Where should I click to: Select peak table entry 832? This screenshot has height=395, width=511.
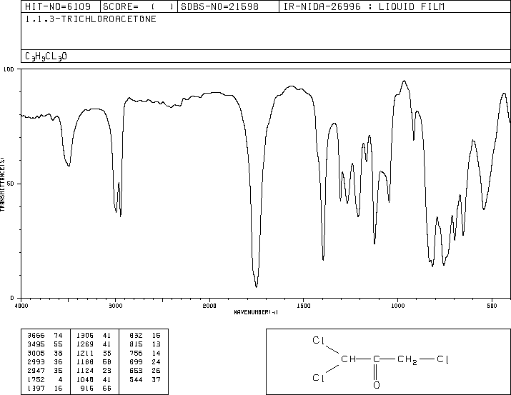(144, 336)
